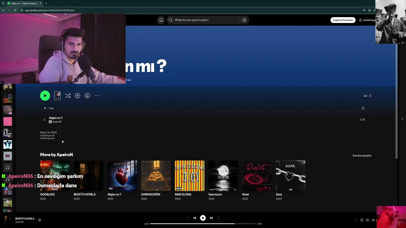Screen dimensions: 406x228
Task: Go to Spotify Home via house icon
Action: pyautogui.click(x=161, y=20)
